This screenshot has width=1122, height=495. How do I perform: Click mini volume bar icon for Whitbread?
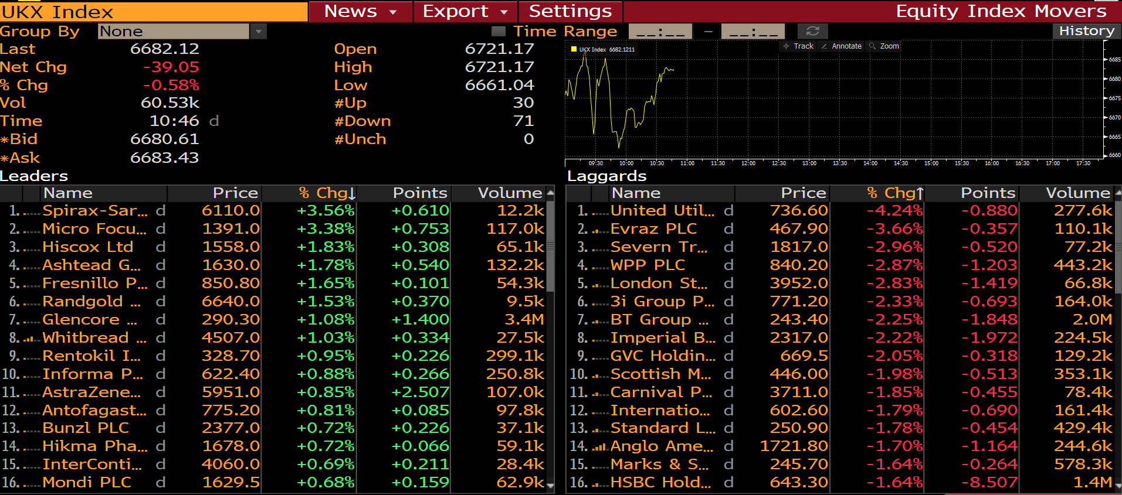[x=32, y=339]
